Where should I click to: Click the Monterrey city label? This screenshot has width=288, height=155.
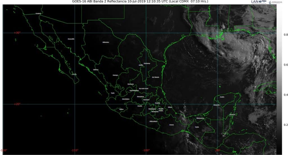point(147,63)
